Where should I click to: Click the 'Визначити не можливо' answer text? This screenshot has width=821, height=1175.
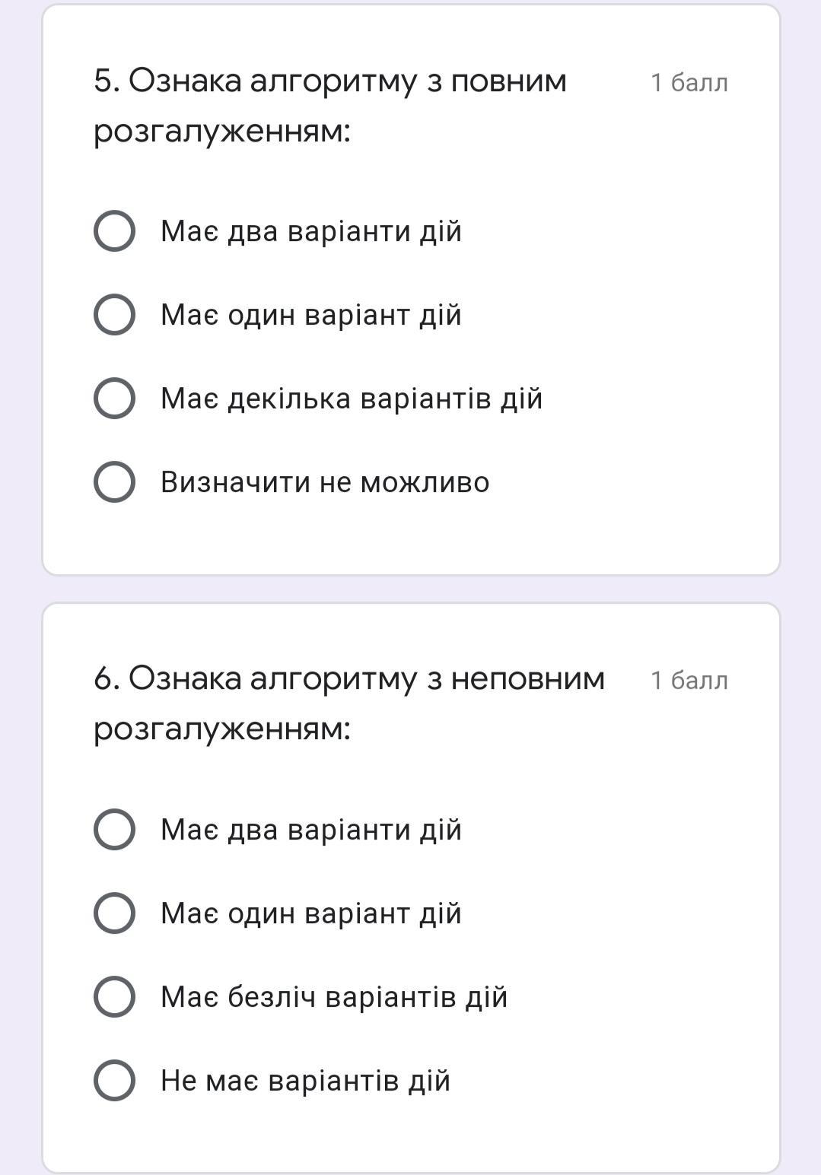(324, 482)
